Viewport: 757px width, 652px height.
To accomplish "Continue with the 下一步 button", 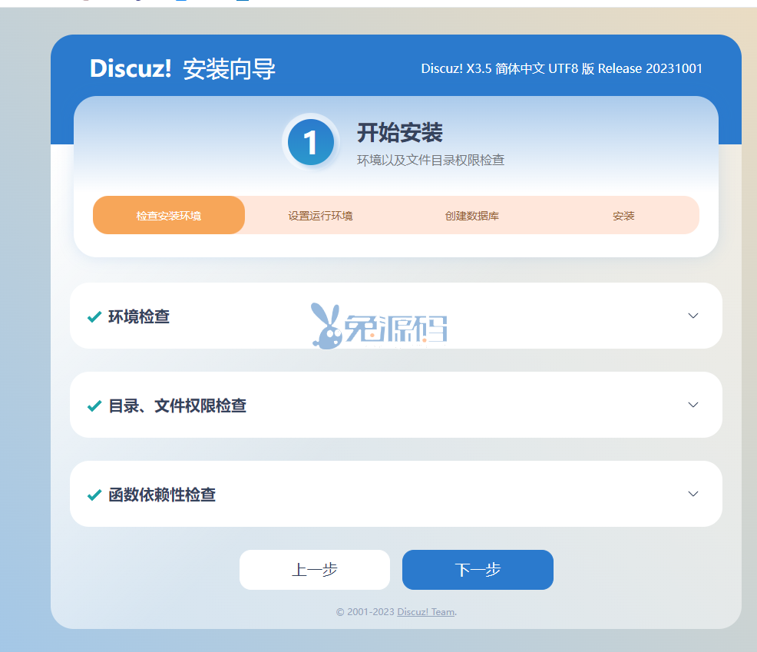I will point(478,570).
